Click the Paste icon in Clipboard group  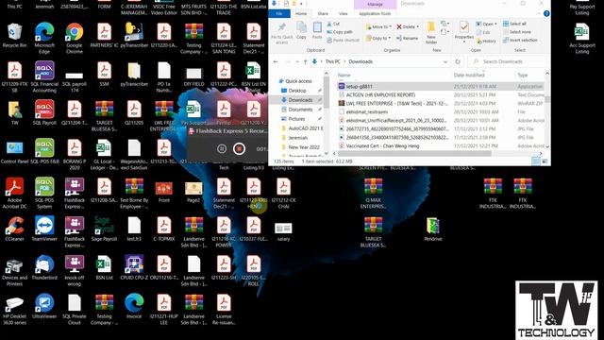click(317, 30)
